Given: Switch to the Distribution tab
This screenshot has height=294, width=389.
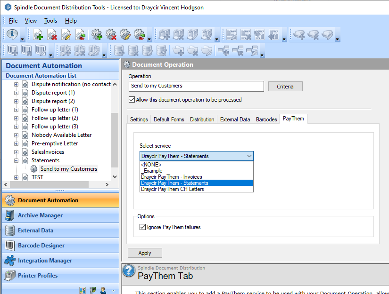Looking at the screenshot, I should [x=202, y=119].
